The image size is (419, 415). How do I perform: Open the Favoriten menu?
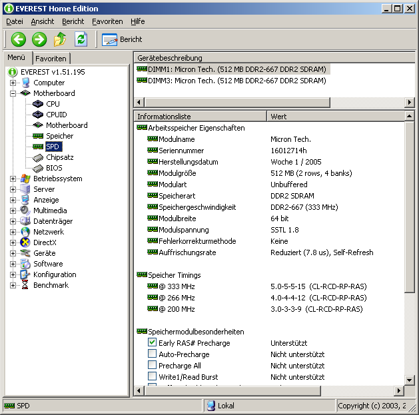[107, 21]
